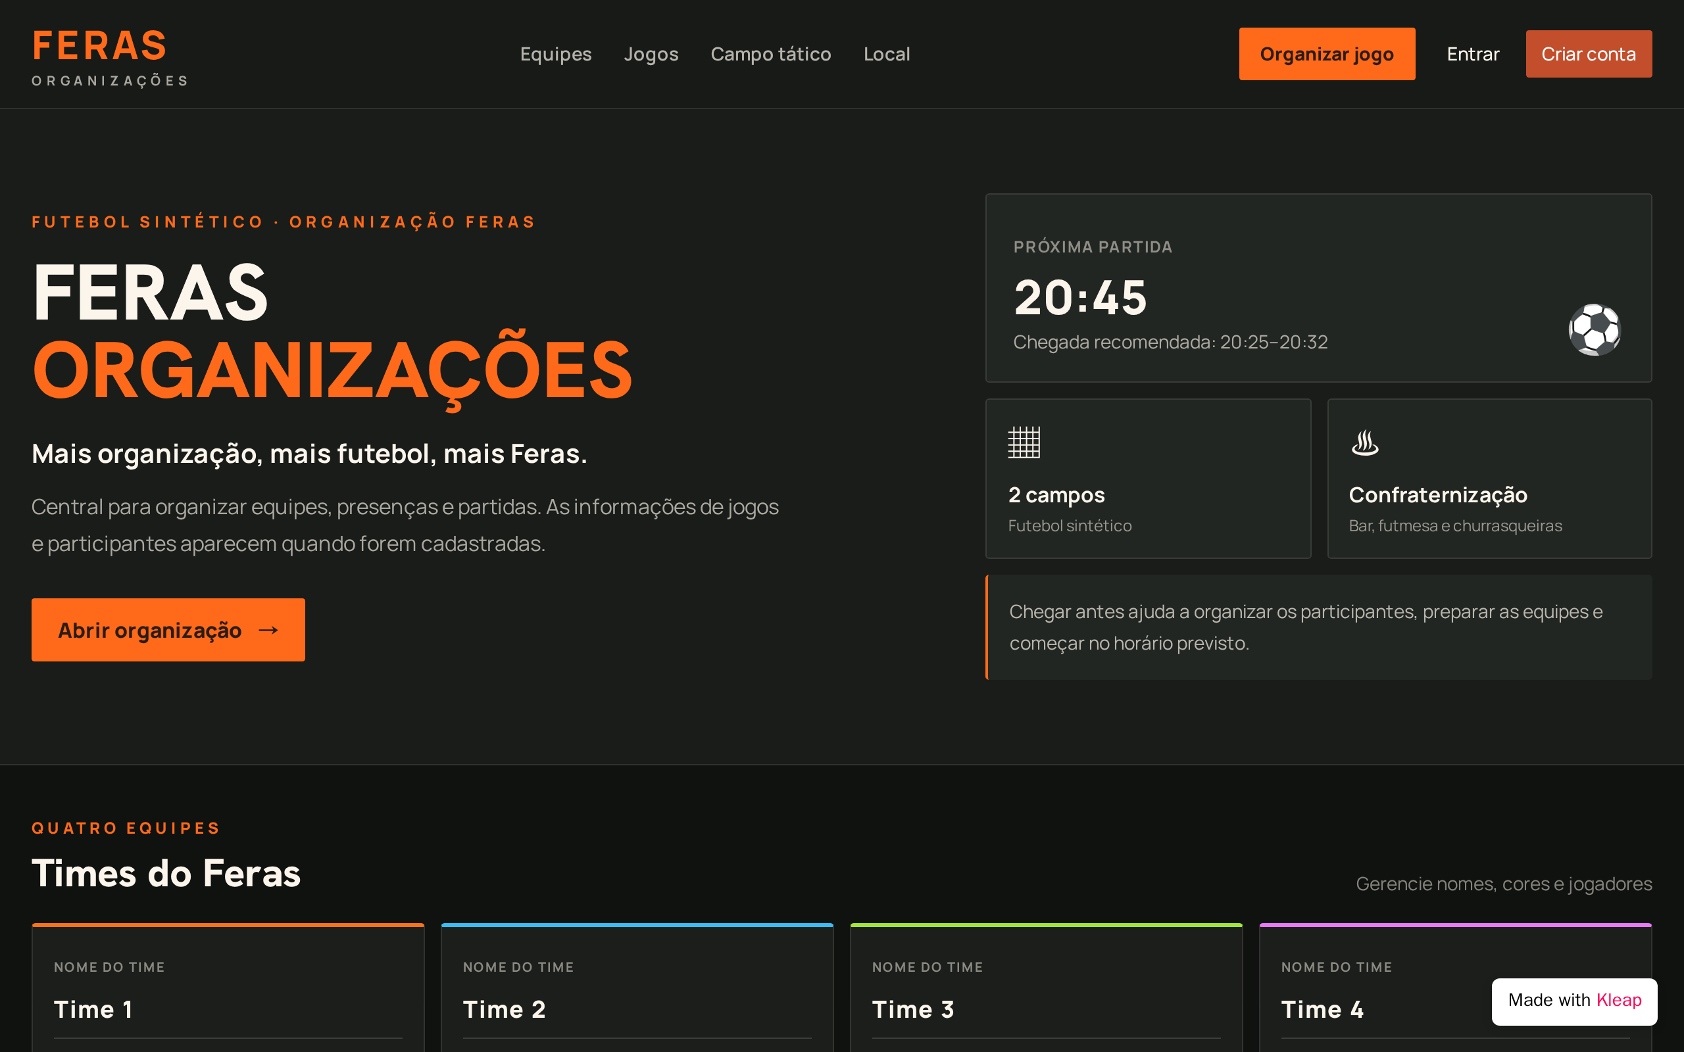Click Confraternização card title
Image resolution: width=1684 pixels, height=1052 pixels.
pyautogui.click(x=1438, y=494)
